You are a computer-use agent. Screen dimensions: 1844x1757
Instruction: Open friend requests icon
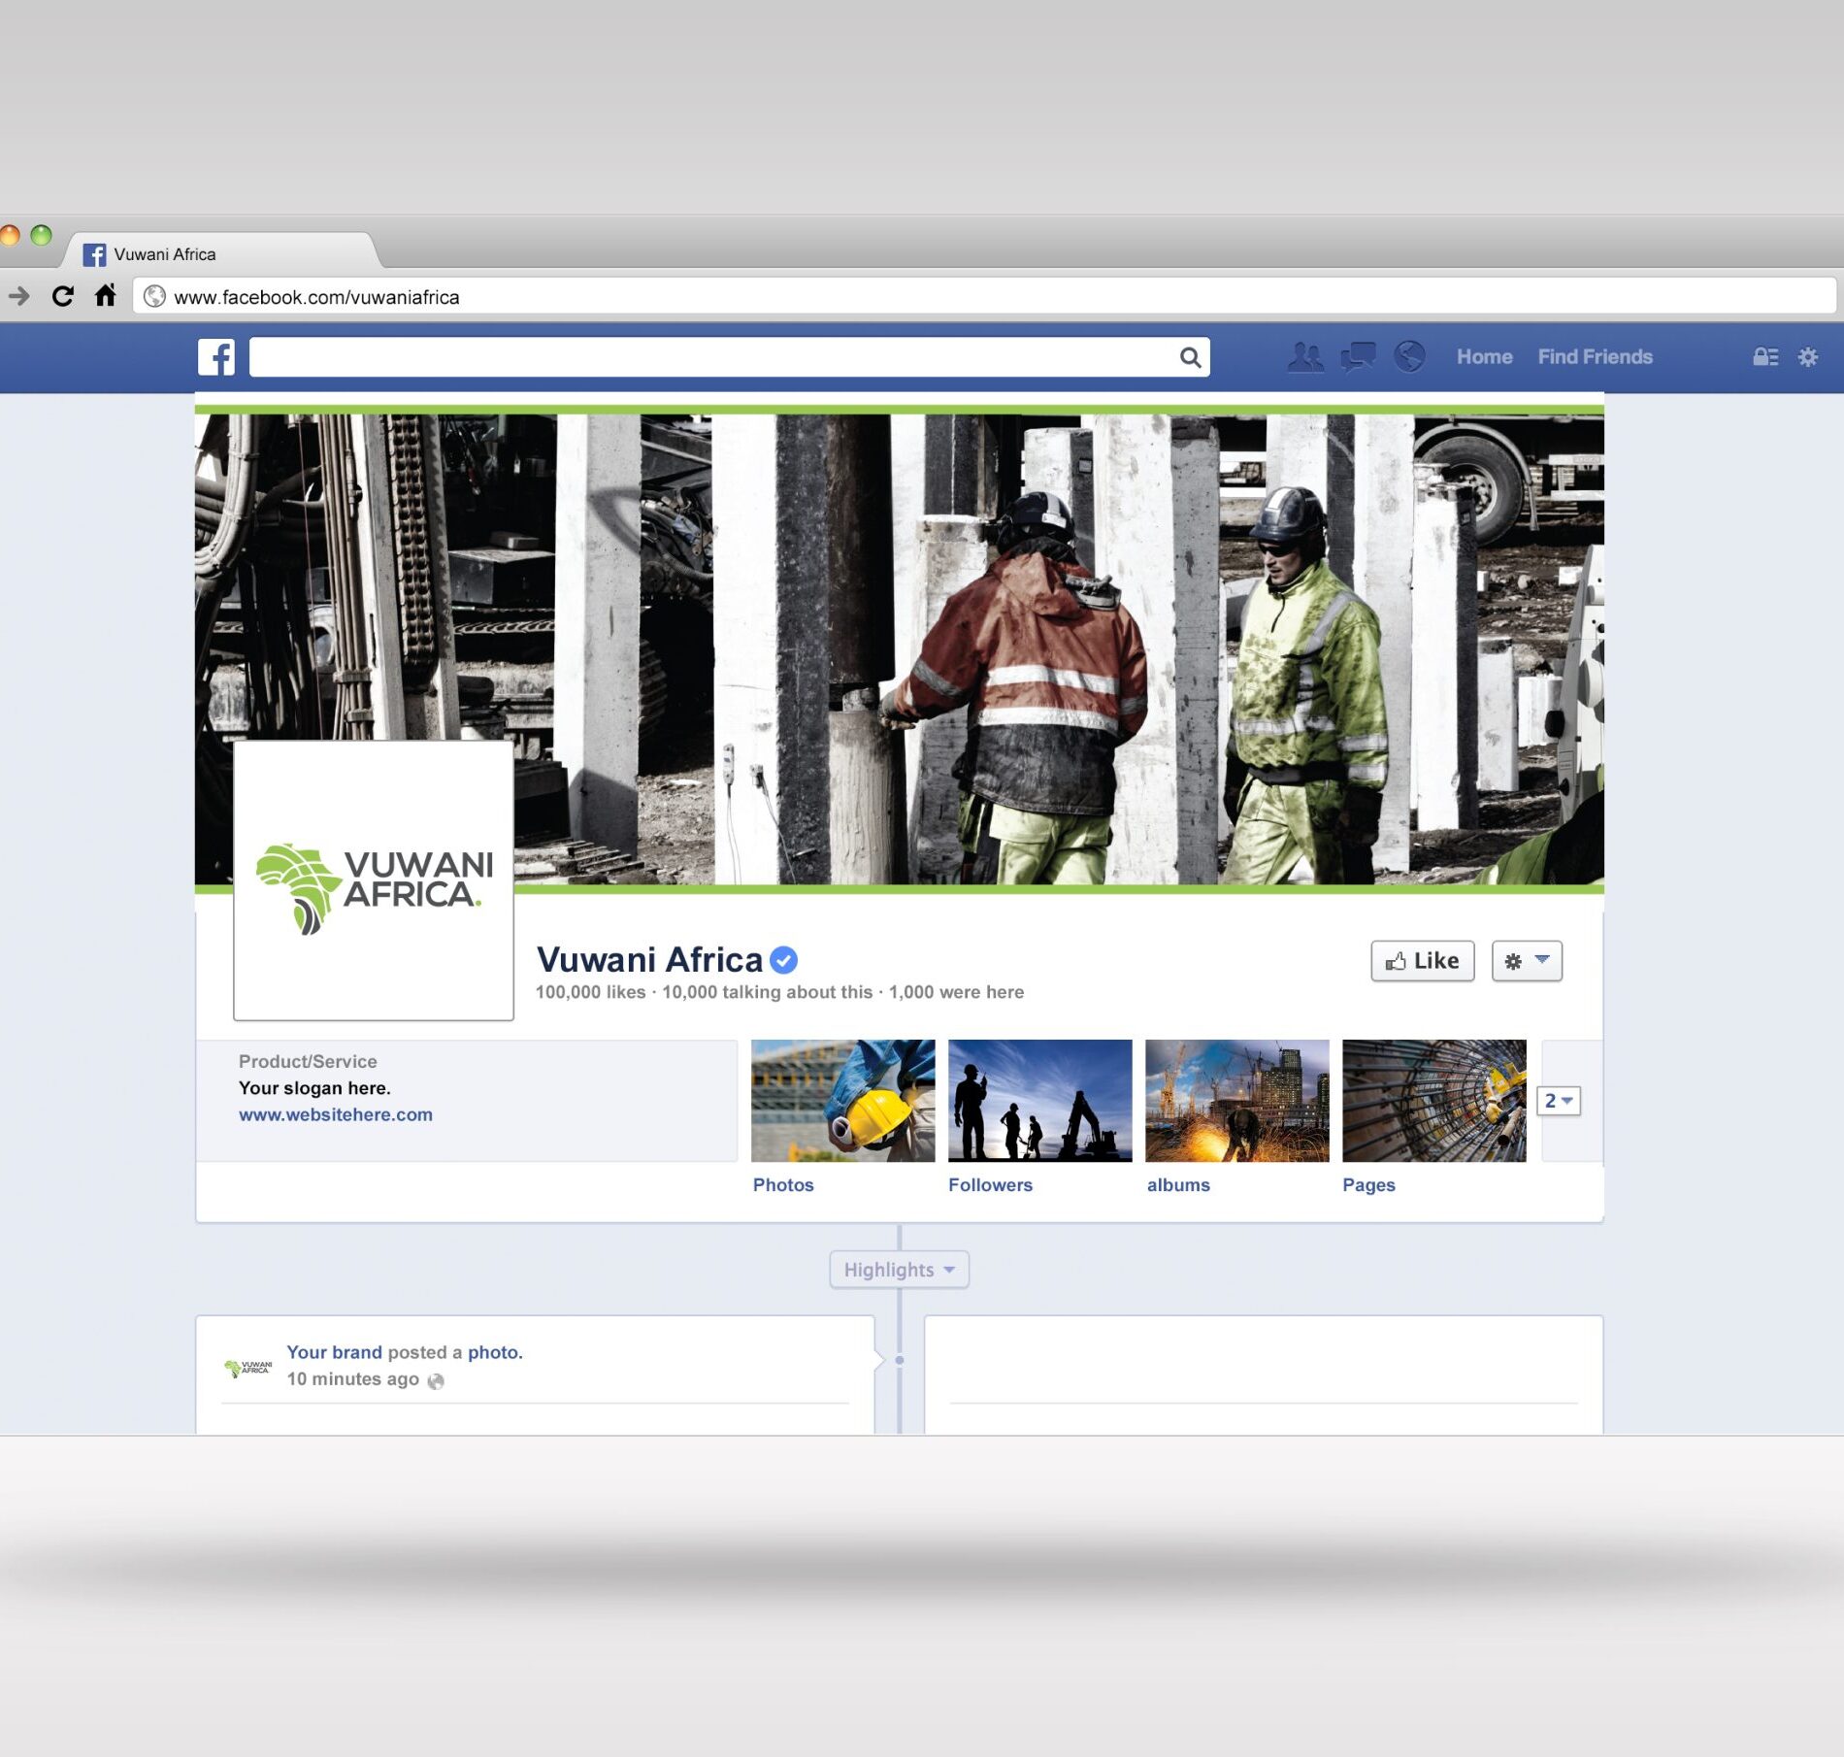[x=1304, y=357]
